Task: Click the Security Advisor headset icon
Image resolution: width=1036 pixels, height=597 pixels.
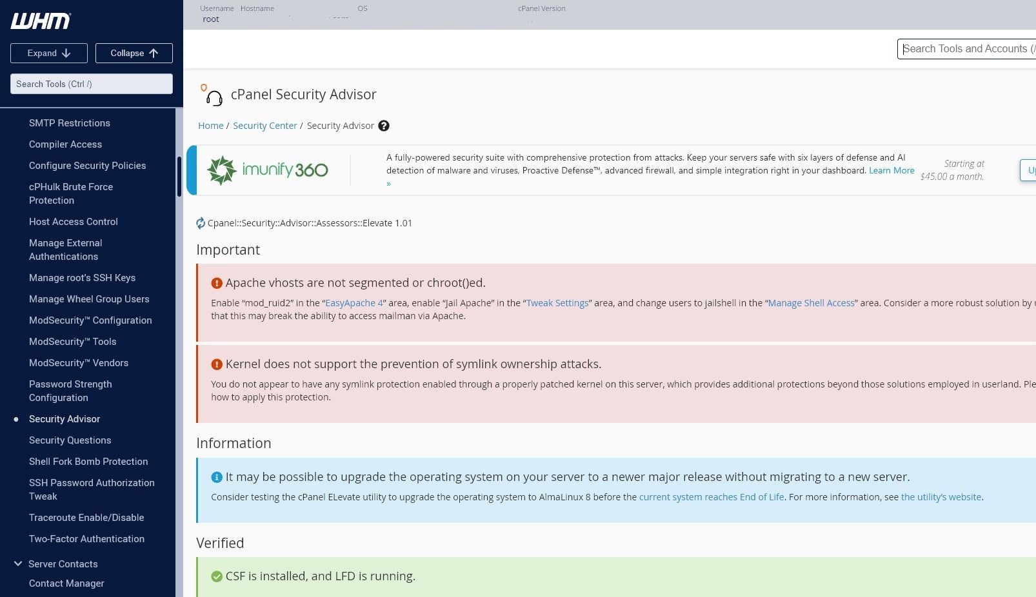Action: [212, 95]
